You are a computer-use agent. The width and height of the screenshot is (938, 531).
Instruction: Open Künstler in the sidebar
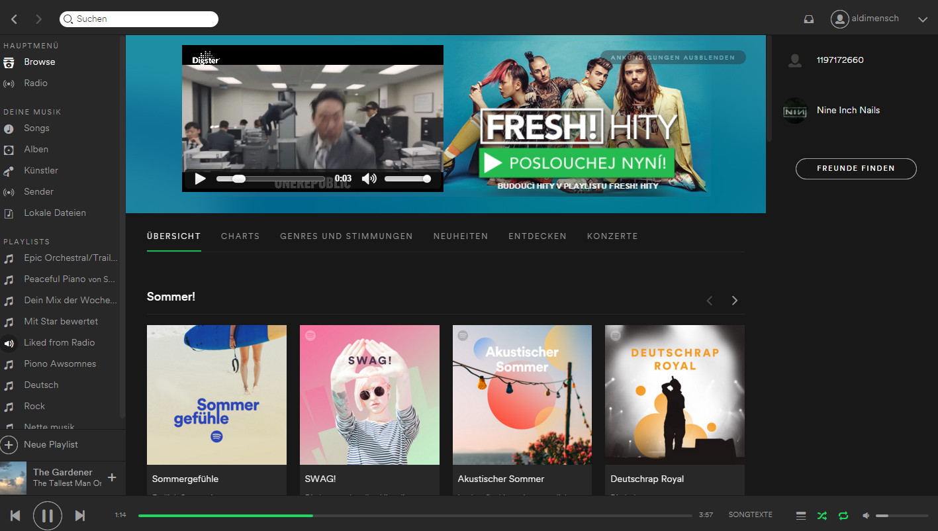click(x=41, y=171)
